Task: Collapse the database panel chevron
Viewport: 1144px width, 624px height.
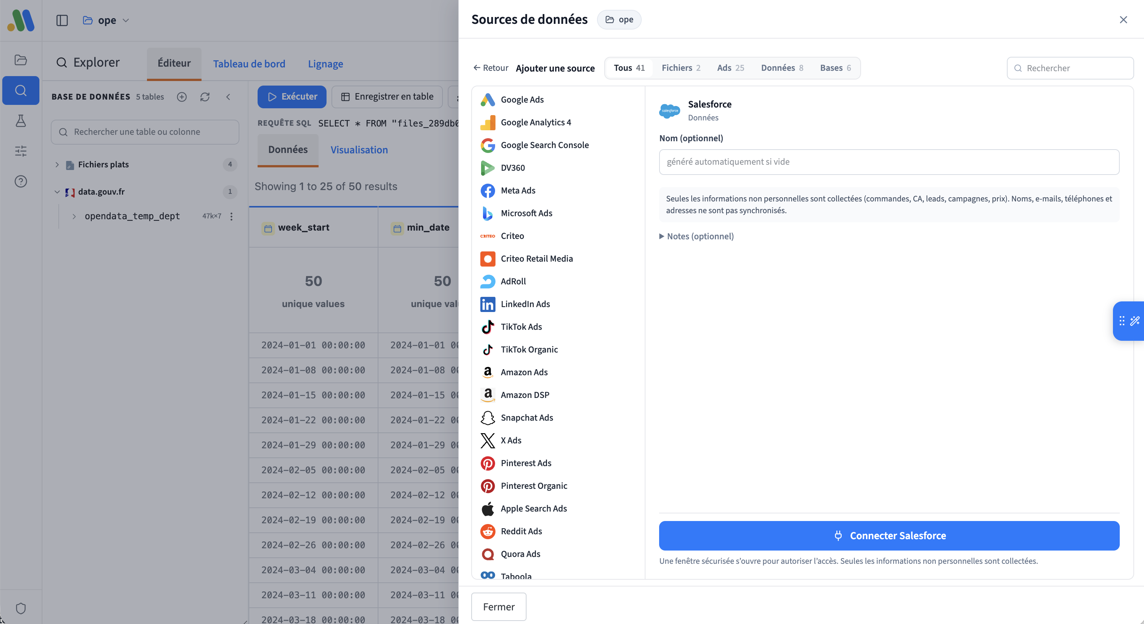Action: 228,97
